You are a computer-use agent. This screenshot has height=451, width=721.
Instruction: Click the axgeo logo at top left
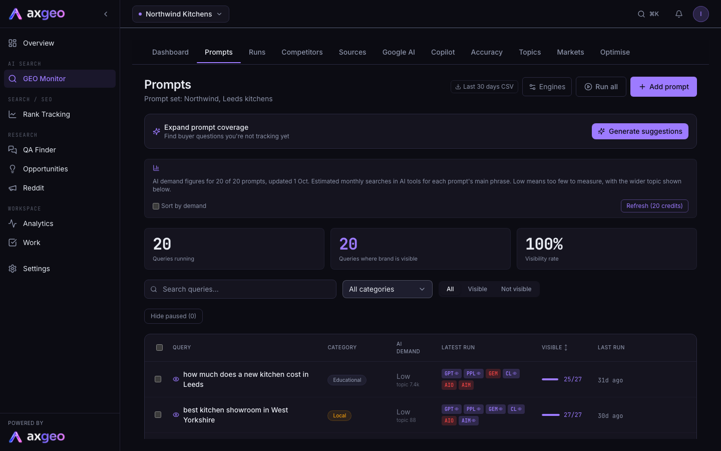click(x=37, y=14)
